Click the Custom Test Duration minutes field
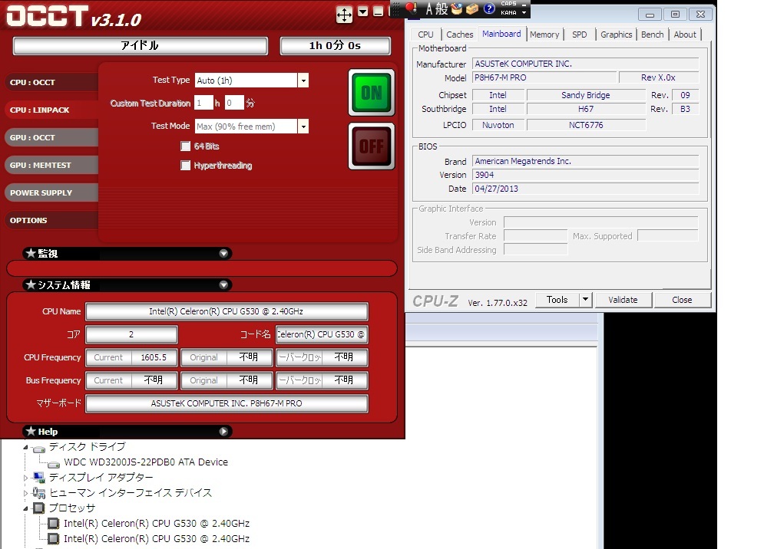774x549 pixels. click(x=234, y=103)
